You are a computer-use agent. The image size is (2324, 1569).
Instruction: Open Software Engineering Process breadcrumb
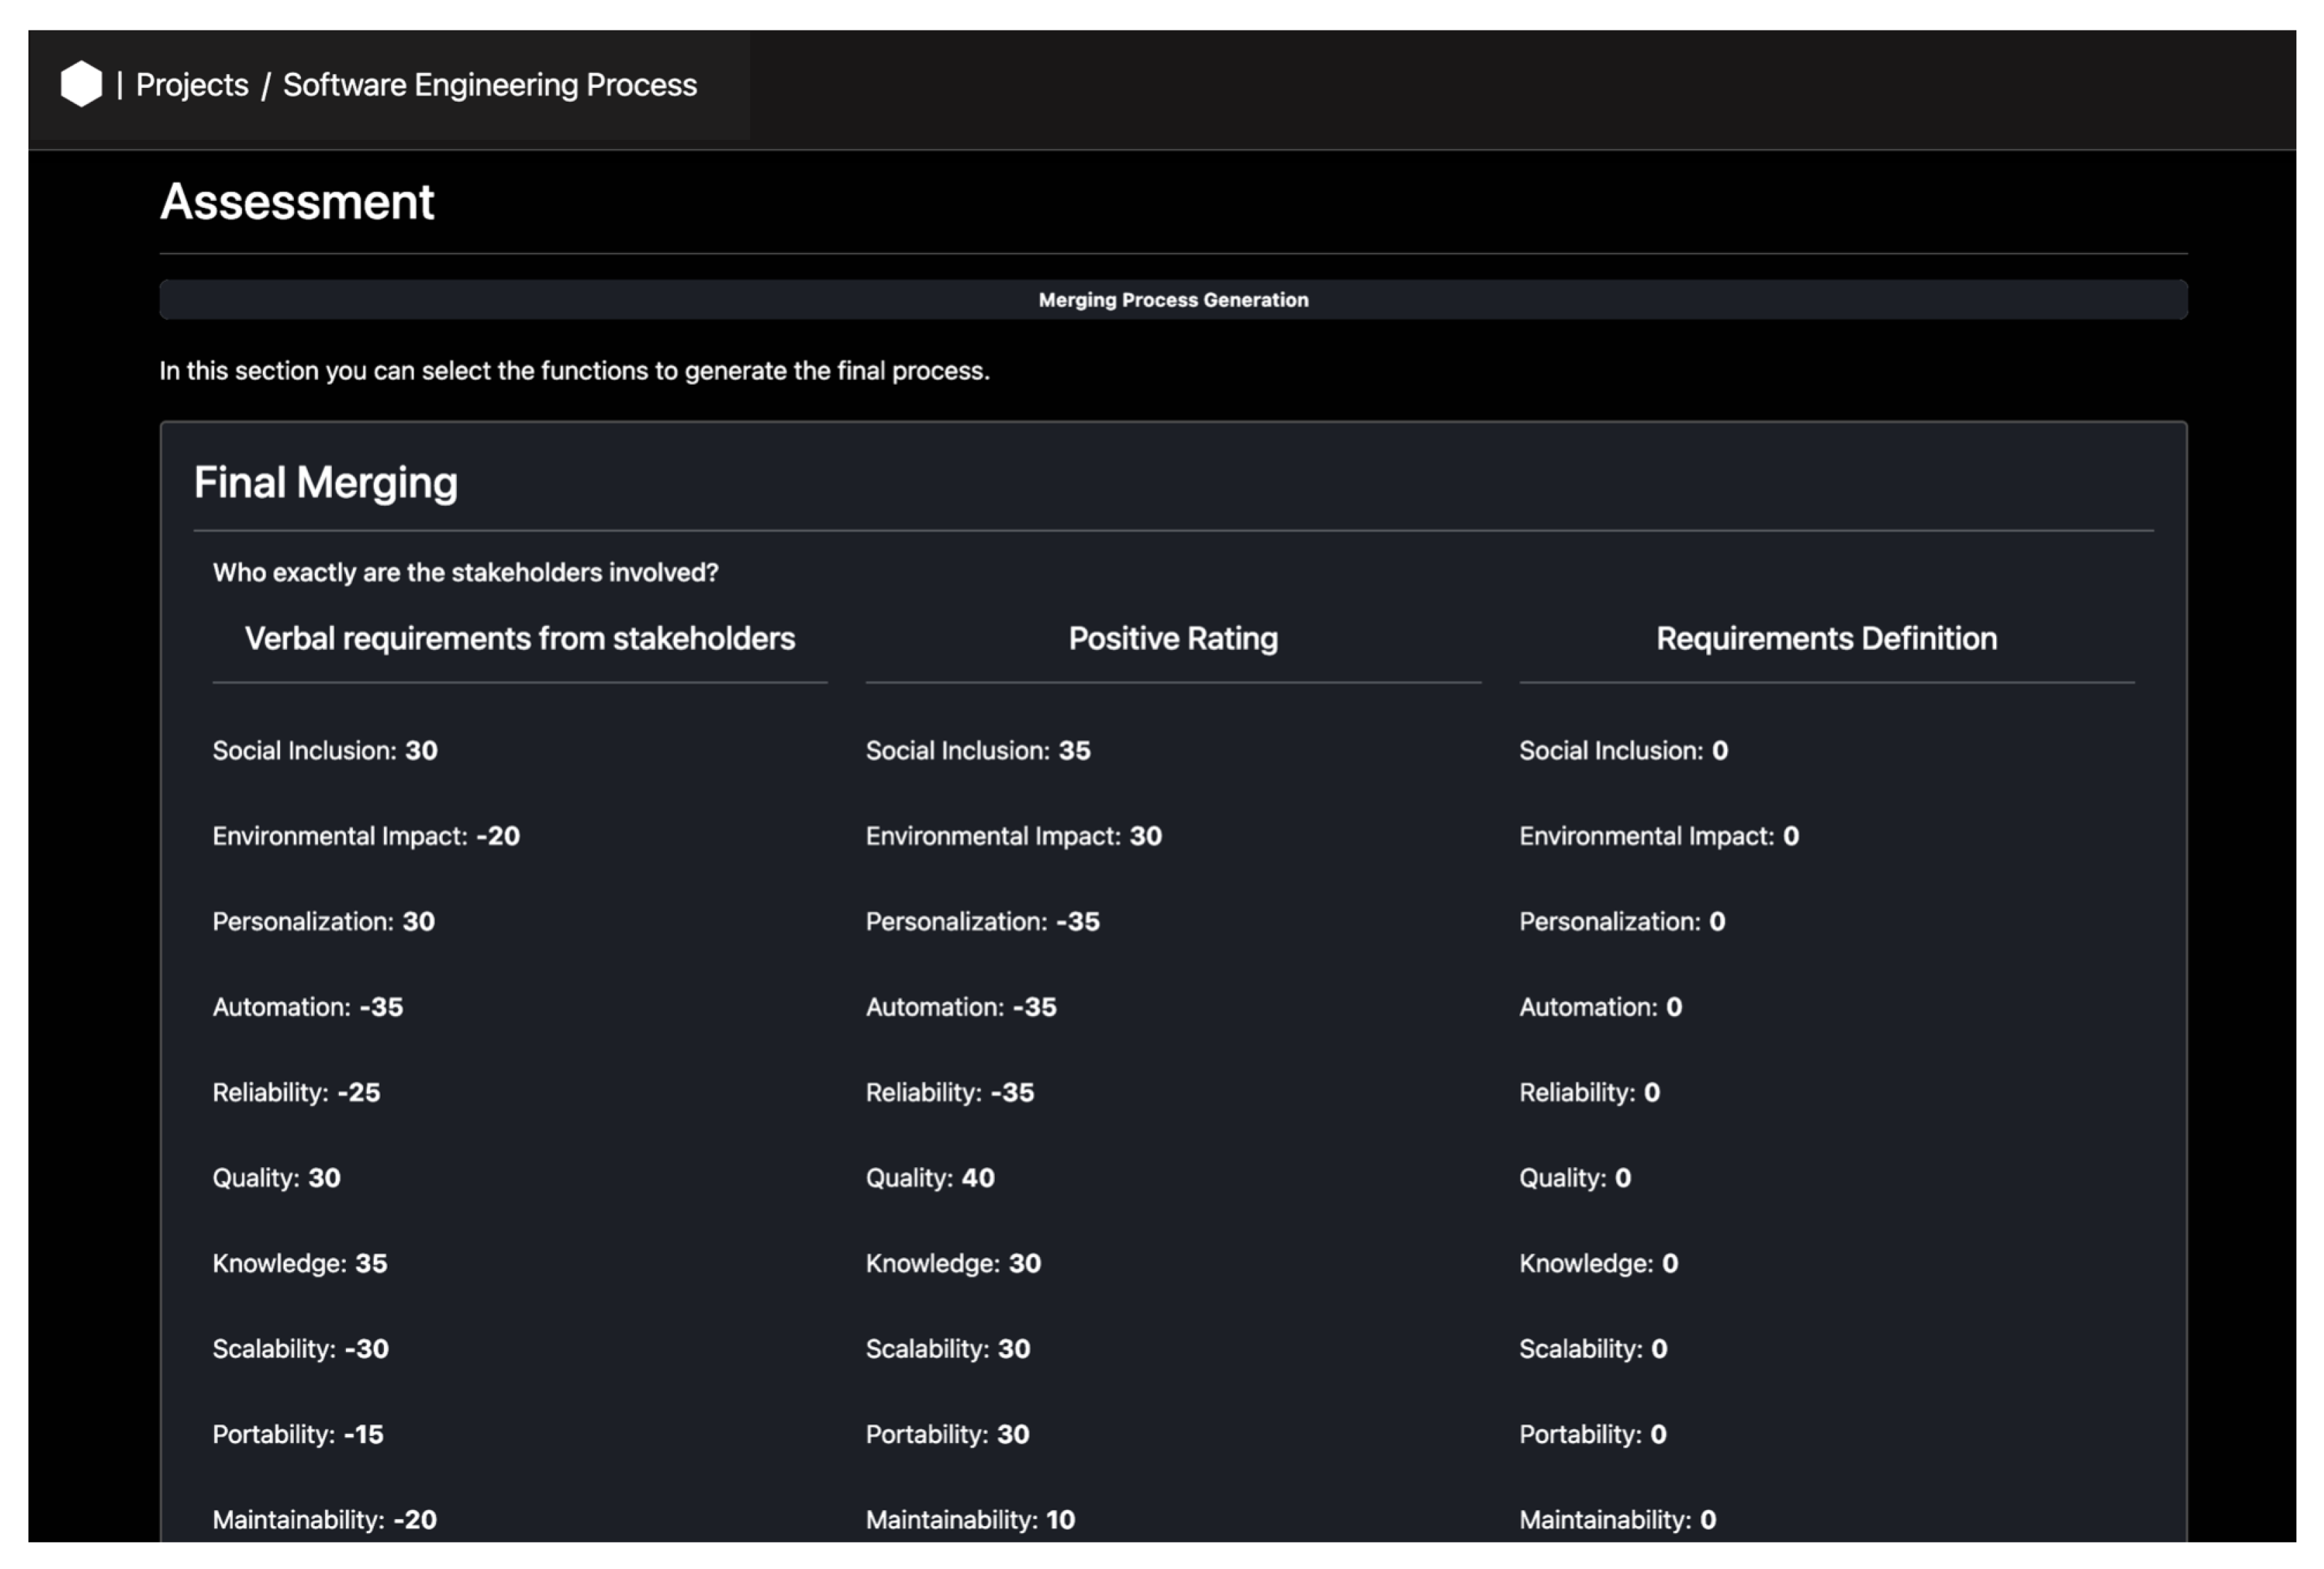(x=489, y=85)
